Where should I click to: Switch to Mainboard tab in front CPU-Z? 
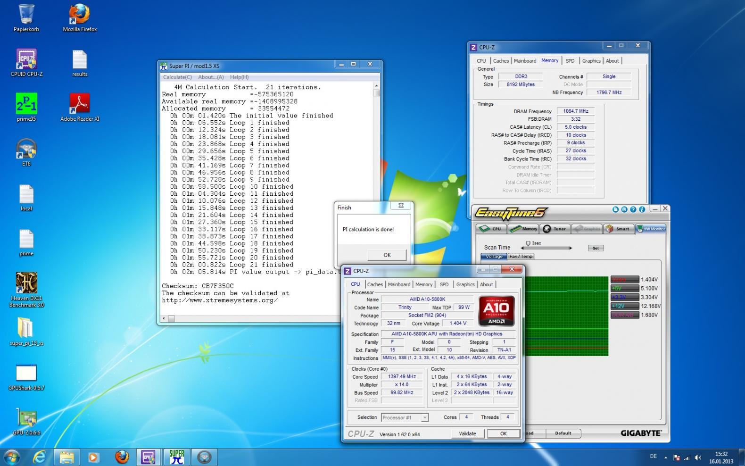[x=399, y=284]
